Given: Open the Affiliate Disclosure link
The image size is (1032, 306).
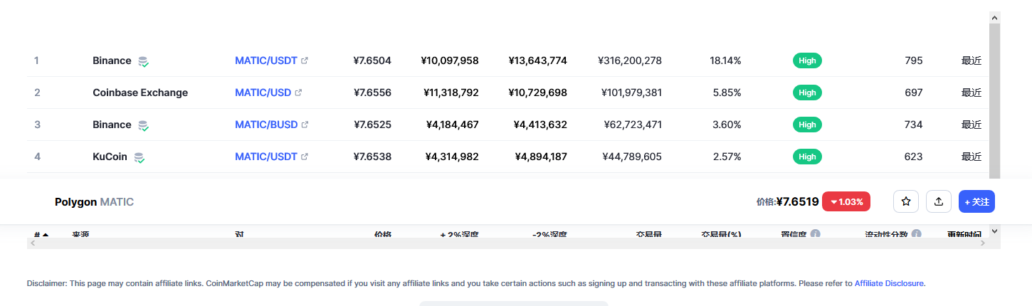Looking at the screenshot, I should pyautogui.click(x=889, y=283).
